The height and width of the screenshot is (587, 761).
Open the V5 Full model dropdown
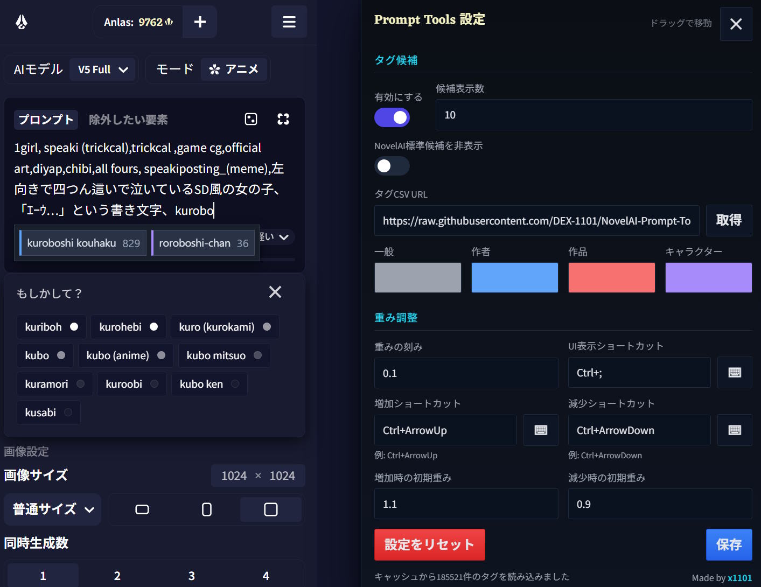pos(102,69)
